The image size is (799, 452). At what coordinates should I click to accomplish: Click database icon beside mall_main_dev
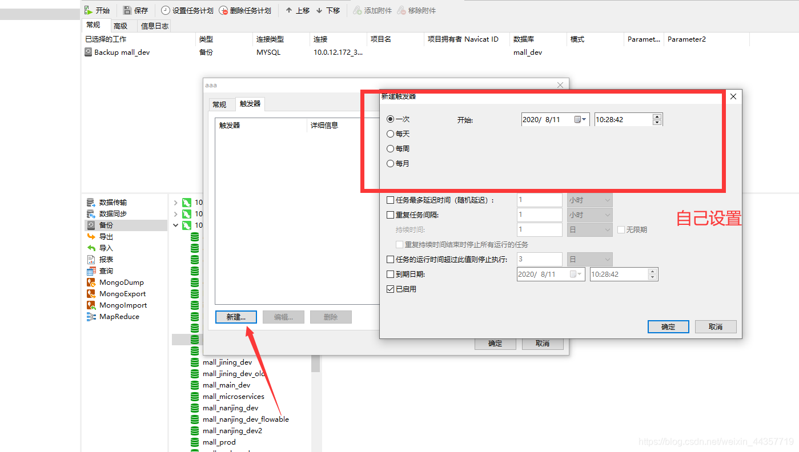[x=195, y=385]
